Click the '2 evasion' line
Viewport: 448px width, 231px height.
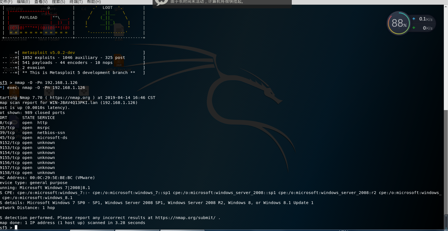click(x=33, y=68)
